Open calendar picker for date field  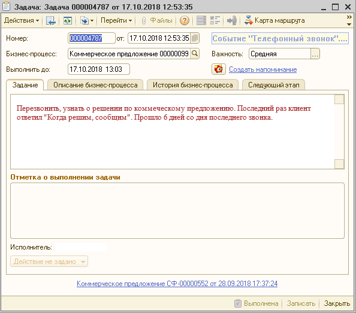point(195,38)
